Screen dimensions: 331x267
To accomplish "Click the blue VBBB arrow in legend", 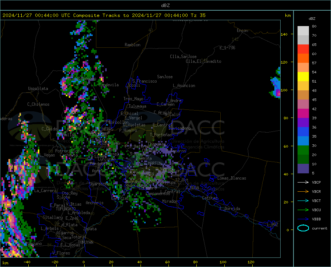I will [303, 219].
